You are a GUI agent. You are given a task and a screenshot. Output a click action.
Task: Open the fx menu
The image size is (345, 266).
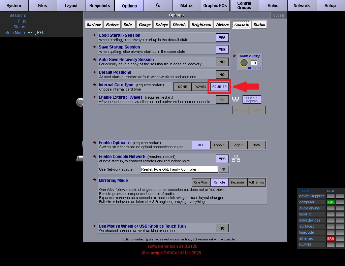point(157,5)
